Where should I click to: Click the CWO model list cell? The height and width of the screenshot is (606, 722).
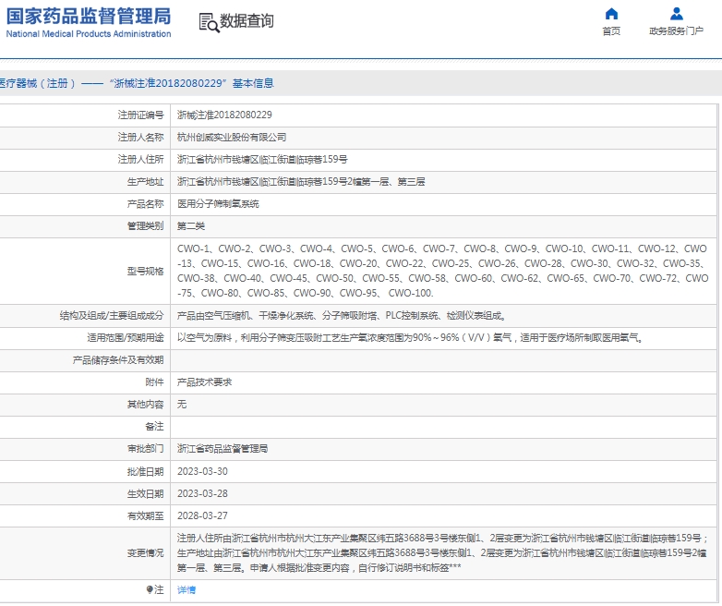point(443,271)
